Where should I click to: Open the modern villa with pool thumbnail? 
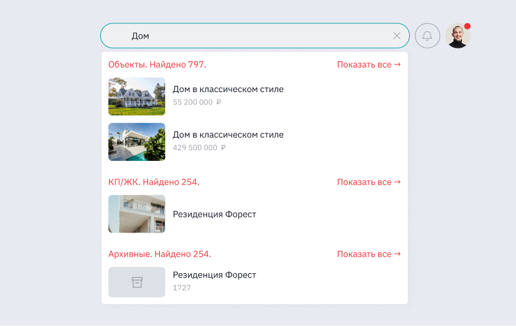[x=137, y=142]
